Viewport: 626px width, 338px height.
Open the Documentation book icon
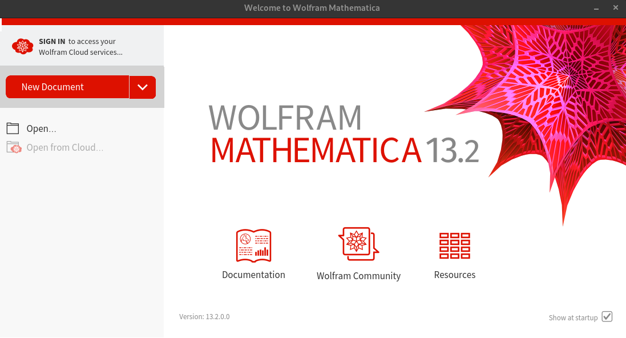coord(253,246)
